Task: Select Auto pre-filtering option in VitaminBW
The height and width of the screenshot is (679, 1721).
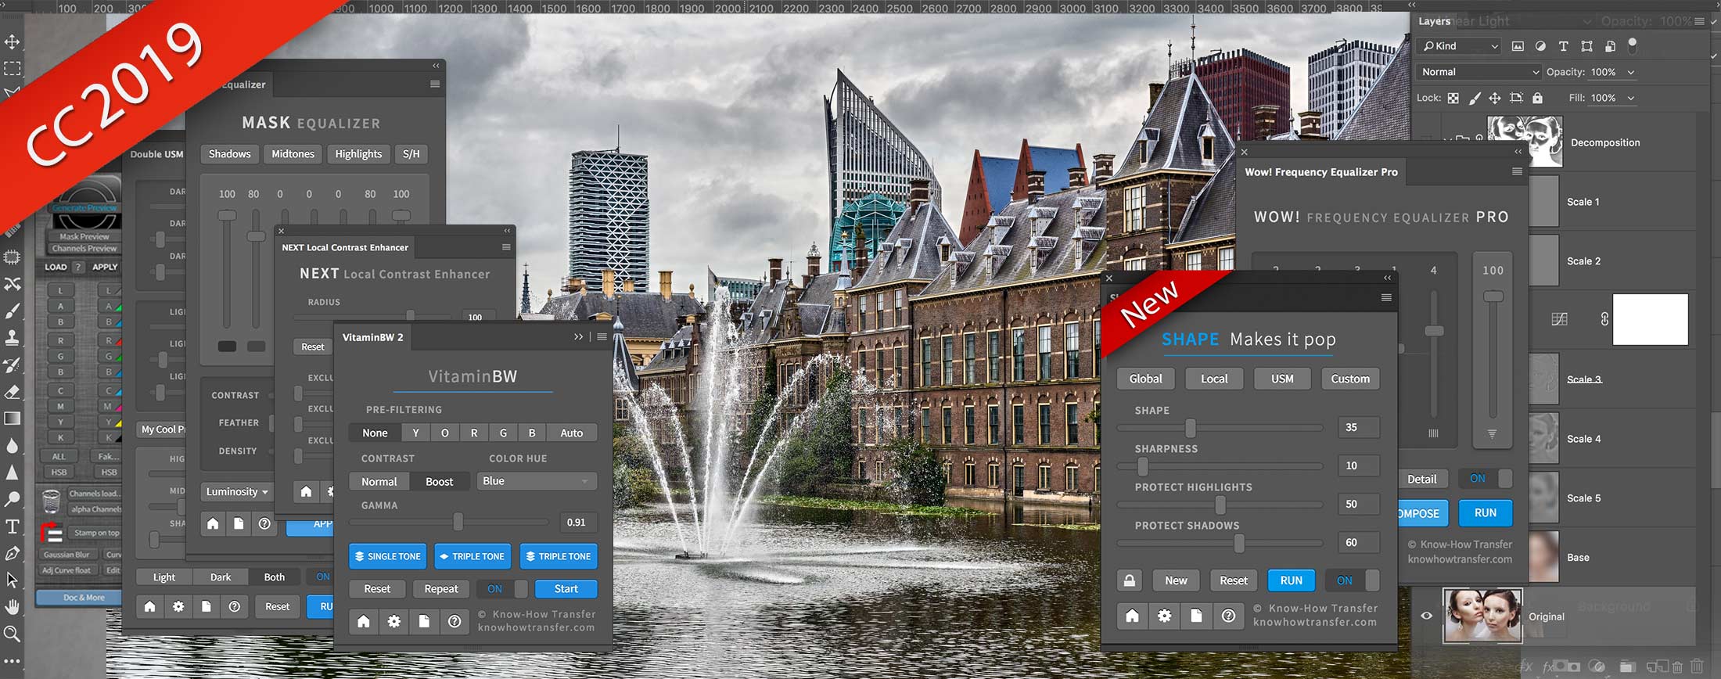Action: point(572,433)
